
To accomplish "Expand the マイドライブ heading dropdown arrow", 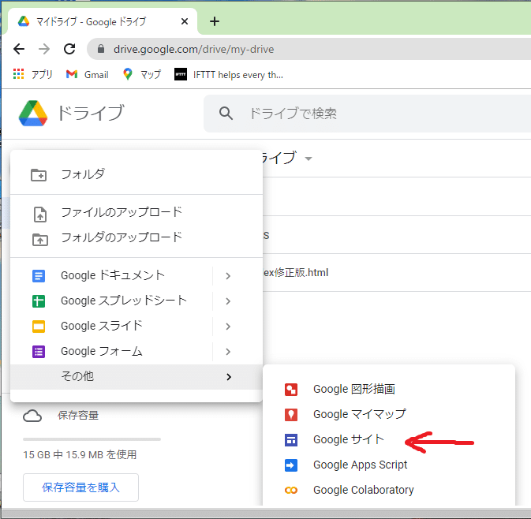I will 309,159.
